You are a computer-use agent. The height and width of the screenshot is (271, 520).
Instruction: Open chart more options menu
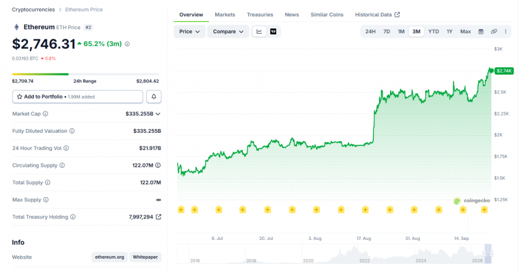[x=506, y=31]
